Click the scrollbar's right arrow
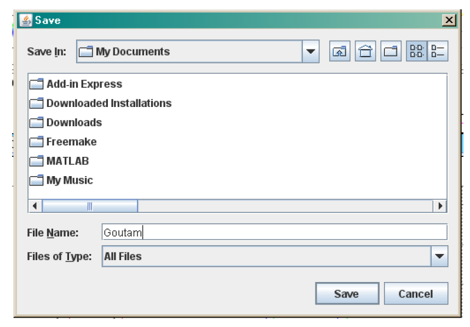 coord(440,206)
